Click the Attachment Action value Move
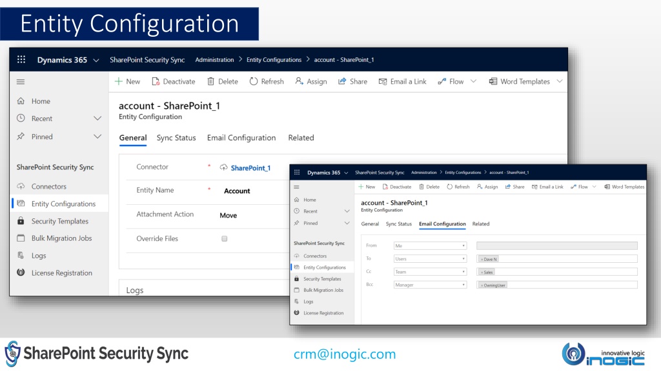The image size is (661, 371). (228, 215)
